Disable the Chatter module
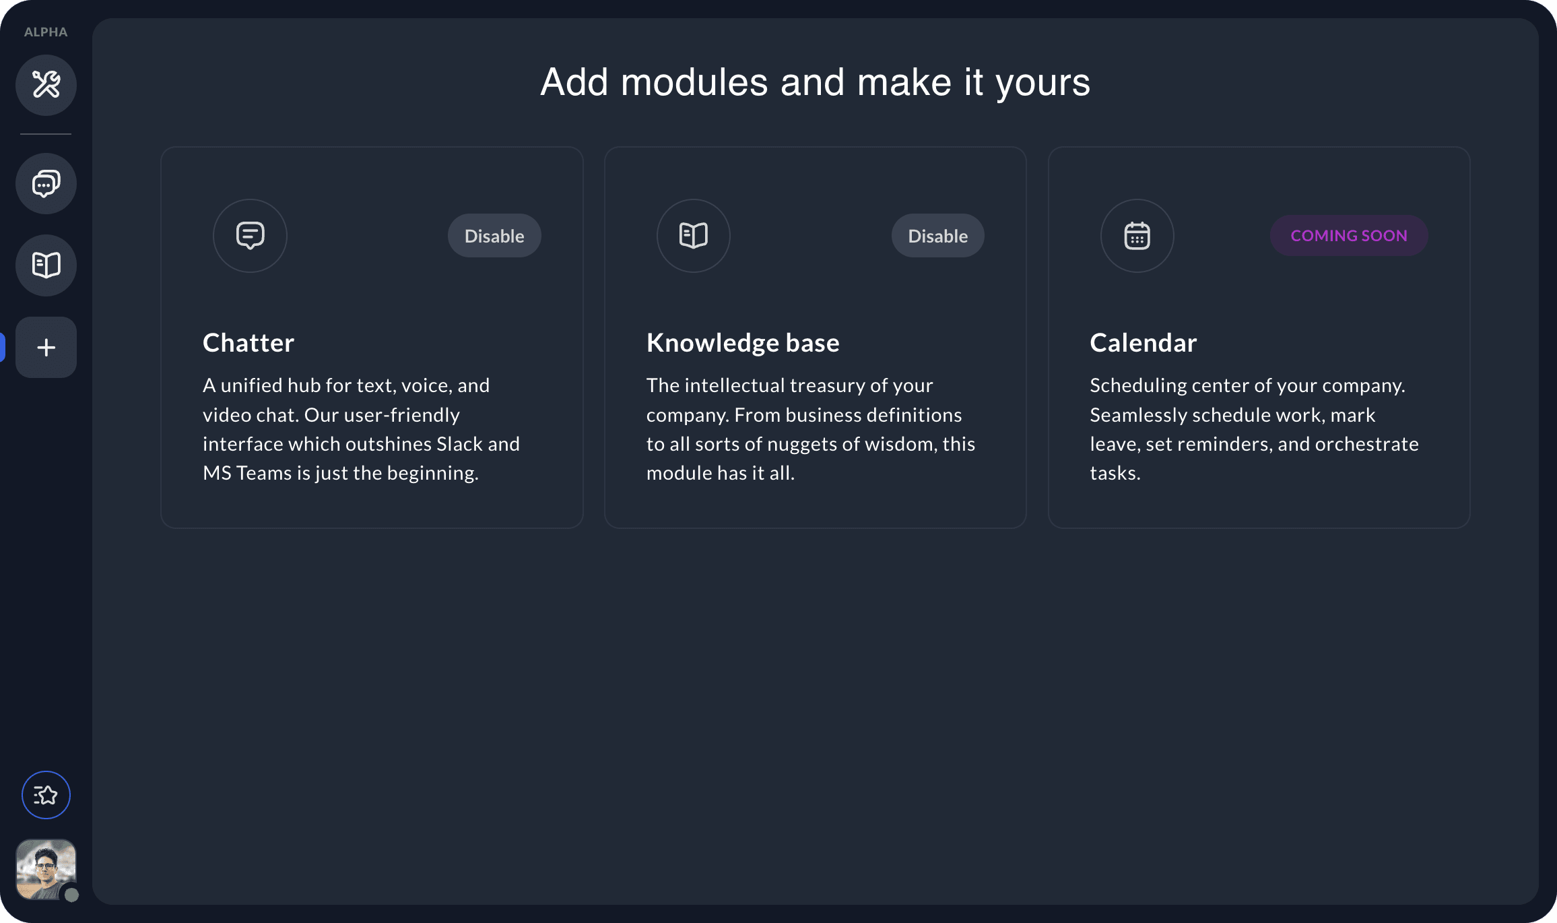Viewport: 1557px width, 923px height. coord(494,235)
